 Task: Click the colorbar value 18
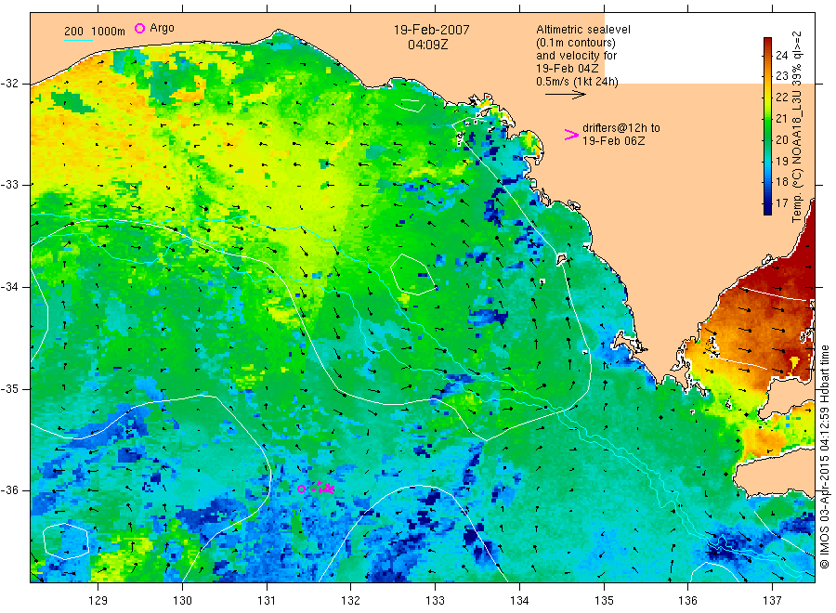[x=781, y=182]
